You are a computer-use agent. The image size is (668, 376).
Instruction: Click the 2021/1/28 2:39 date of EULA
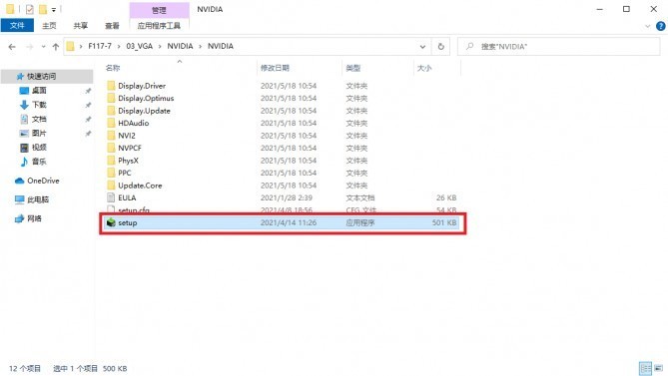(287, 197)
